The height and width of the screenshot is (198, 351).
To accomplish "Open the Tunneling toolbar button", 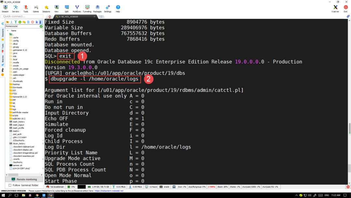I will [x=87, y=9].
